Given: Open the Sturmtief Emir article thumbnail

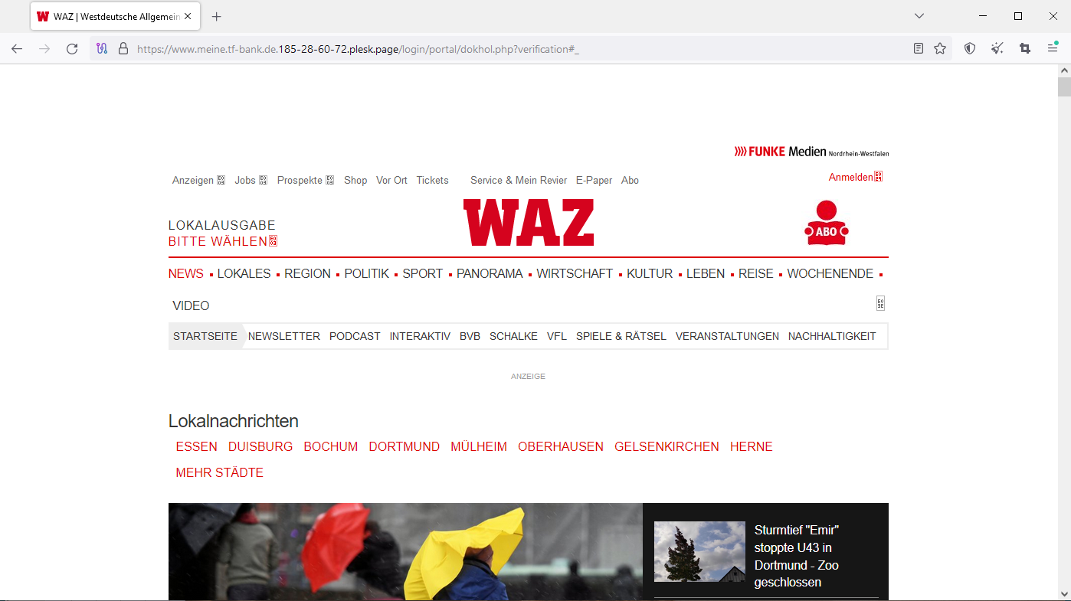Looking at the screenshot, I should pos(699,551).
